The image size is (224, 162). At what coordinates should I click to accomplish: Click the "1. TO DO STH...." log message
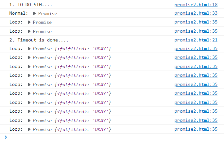(31, 5)
